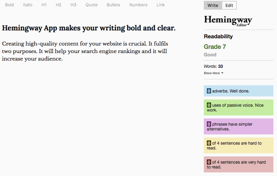Click the Show More dropdown arrow
Viewport: 277px width, 176px height.
[222, 73]
